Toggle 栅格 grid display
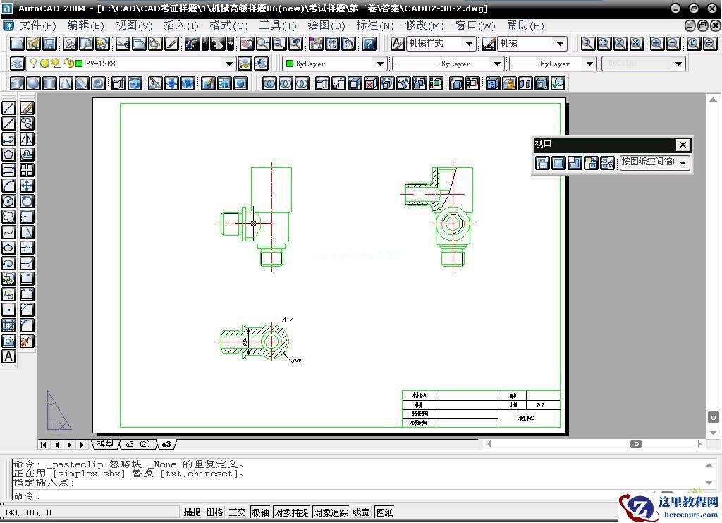Viewport: 722px width, 523px height. (214, 512)
